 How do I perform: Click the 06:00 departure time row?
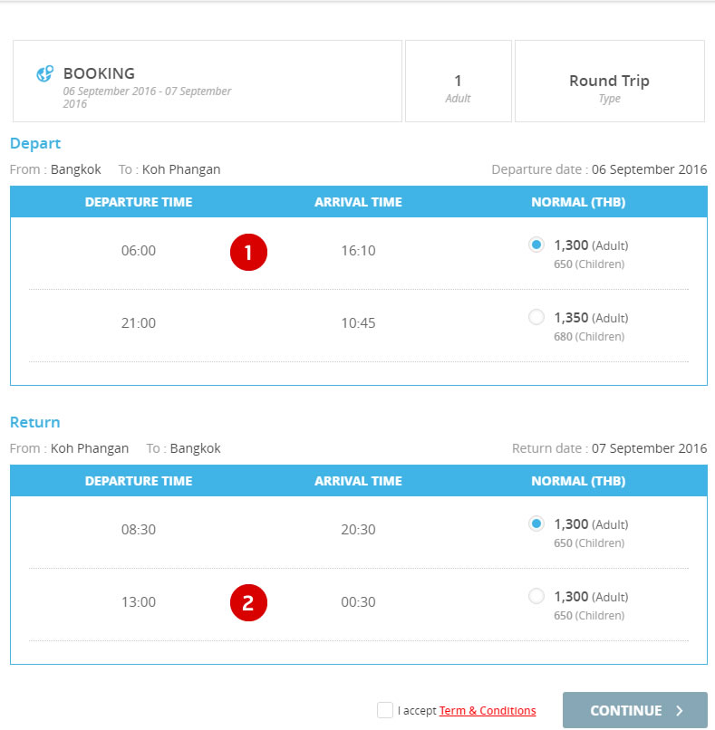(139, 251)
